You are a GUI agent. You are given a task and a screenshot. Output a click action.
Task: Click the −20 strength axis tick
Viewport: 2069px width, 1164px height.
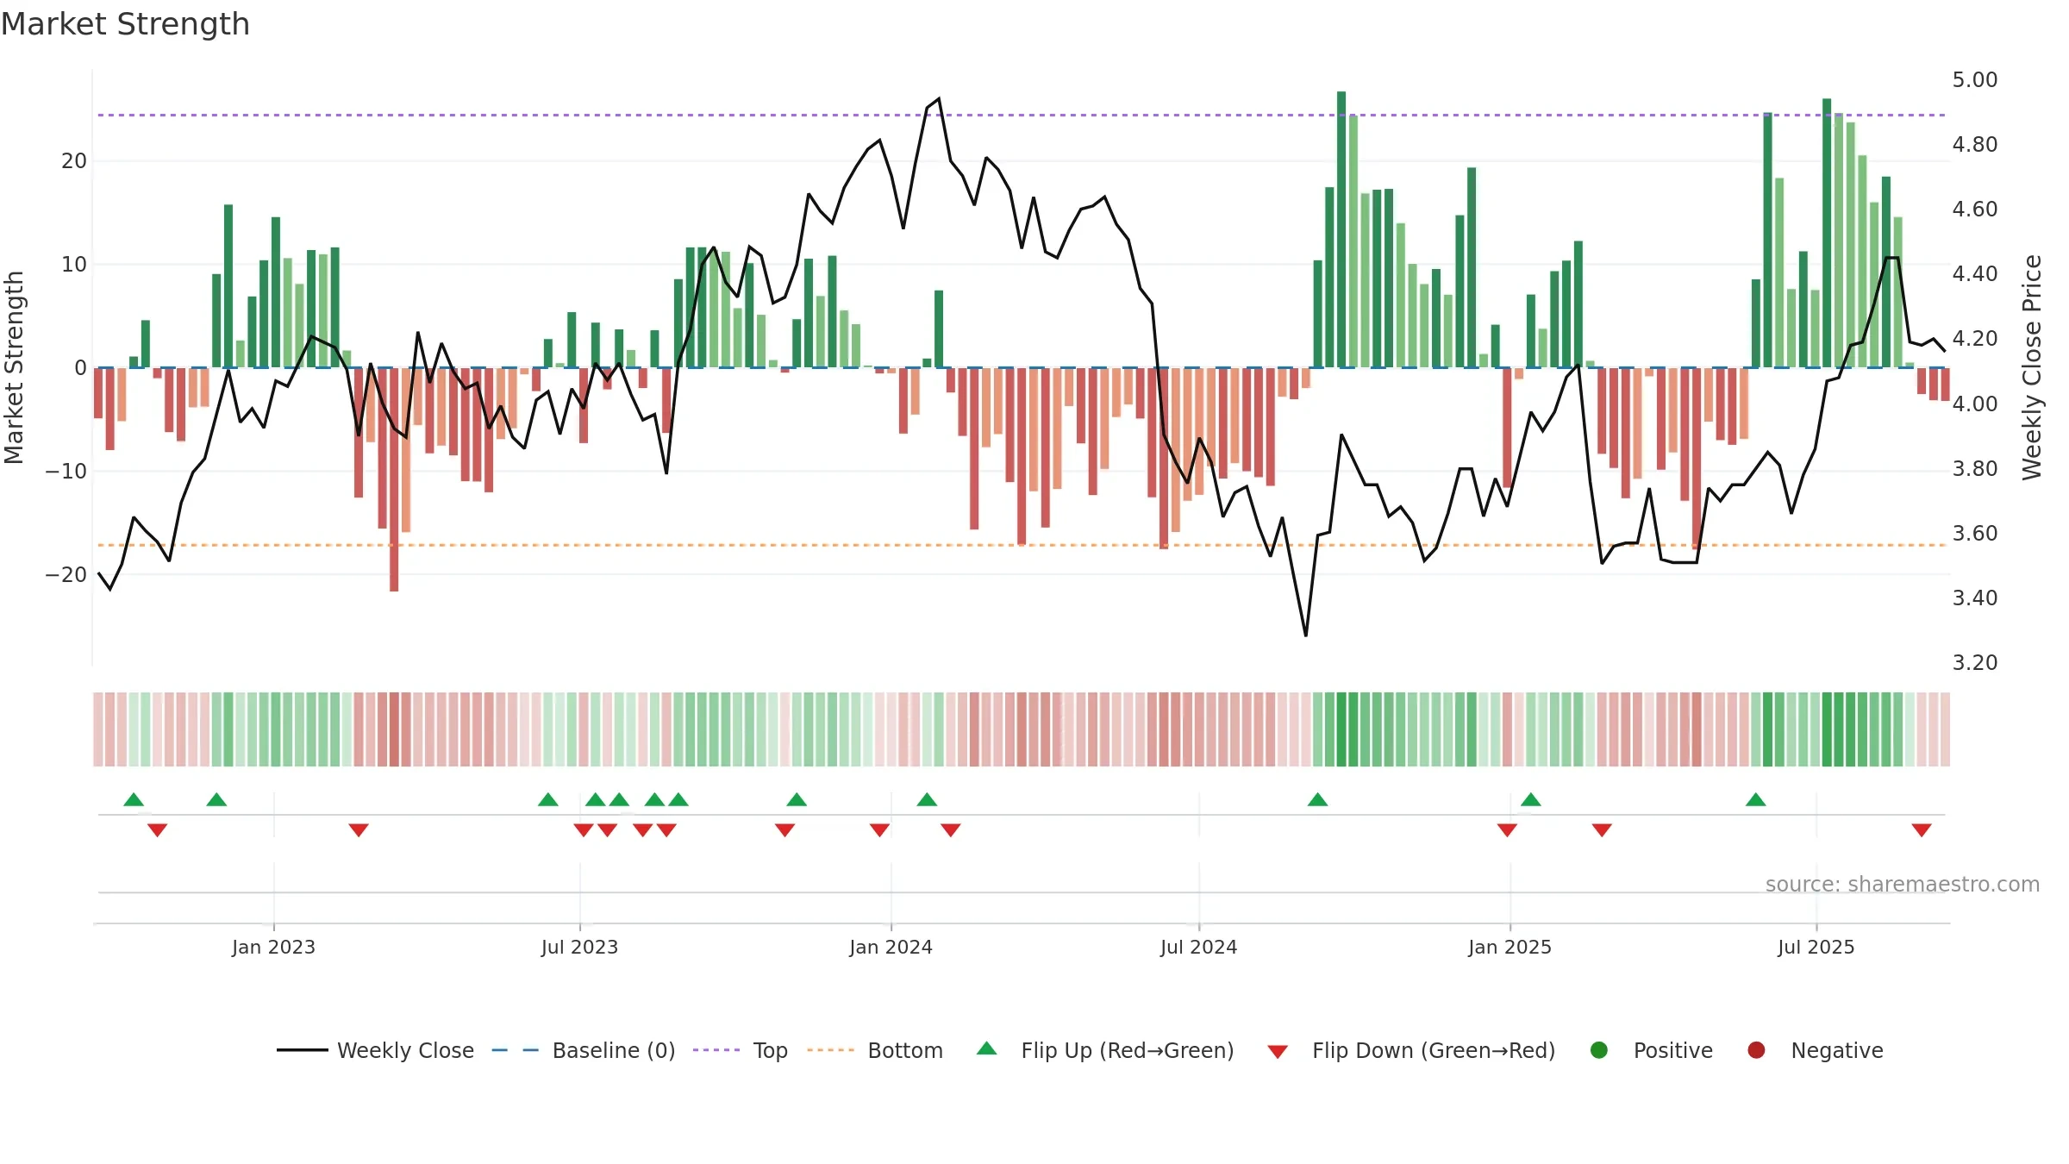coord(66,575)
